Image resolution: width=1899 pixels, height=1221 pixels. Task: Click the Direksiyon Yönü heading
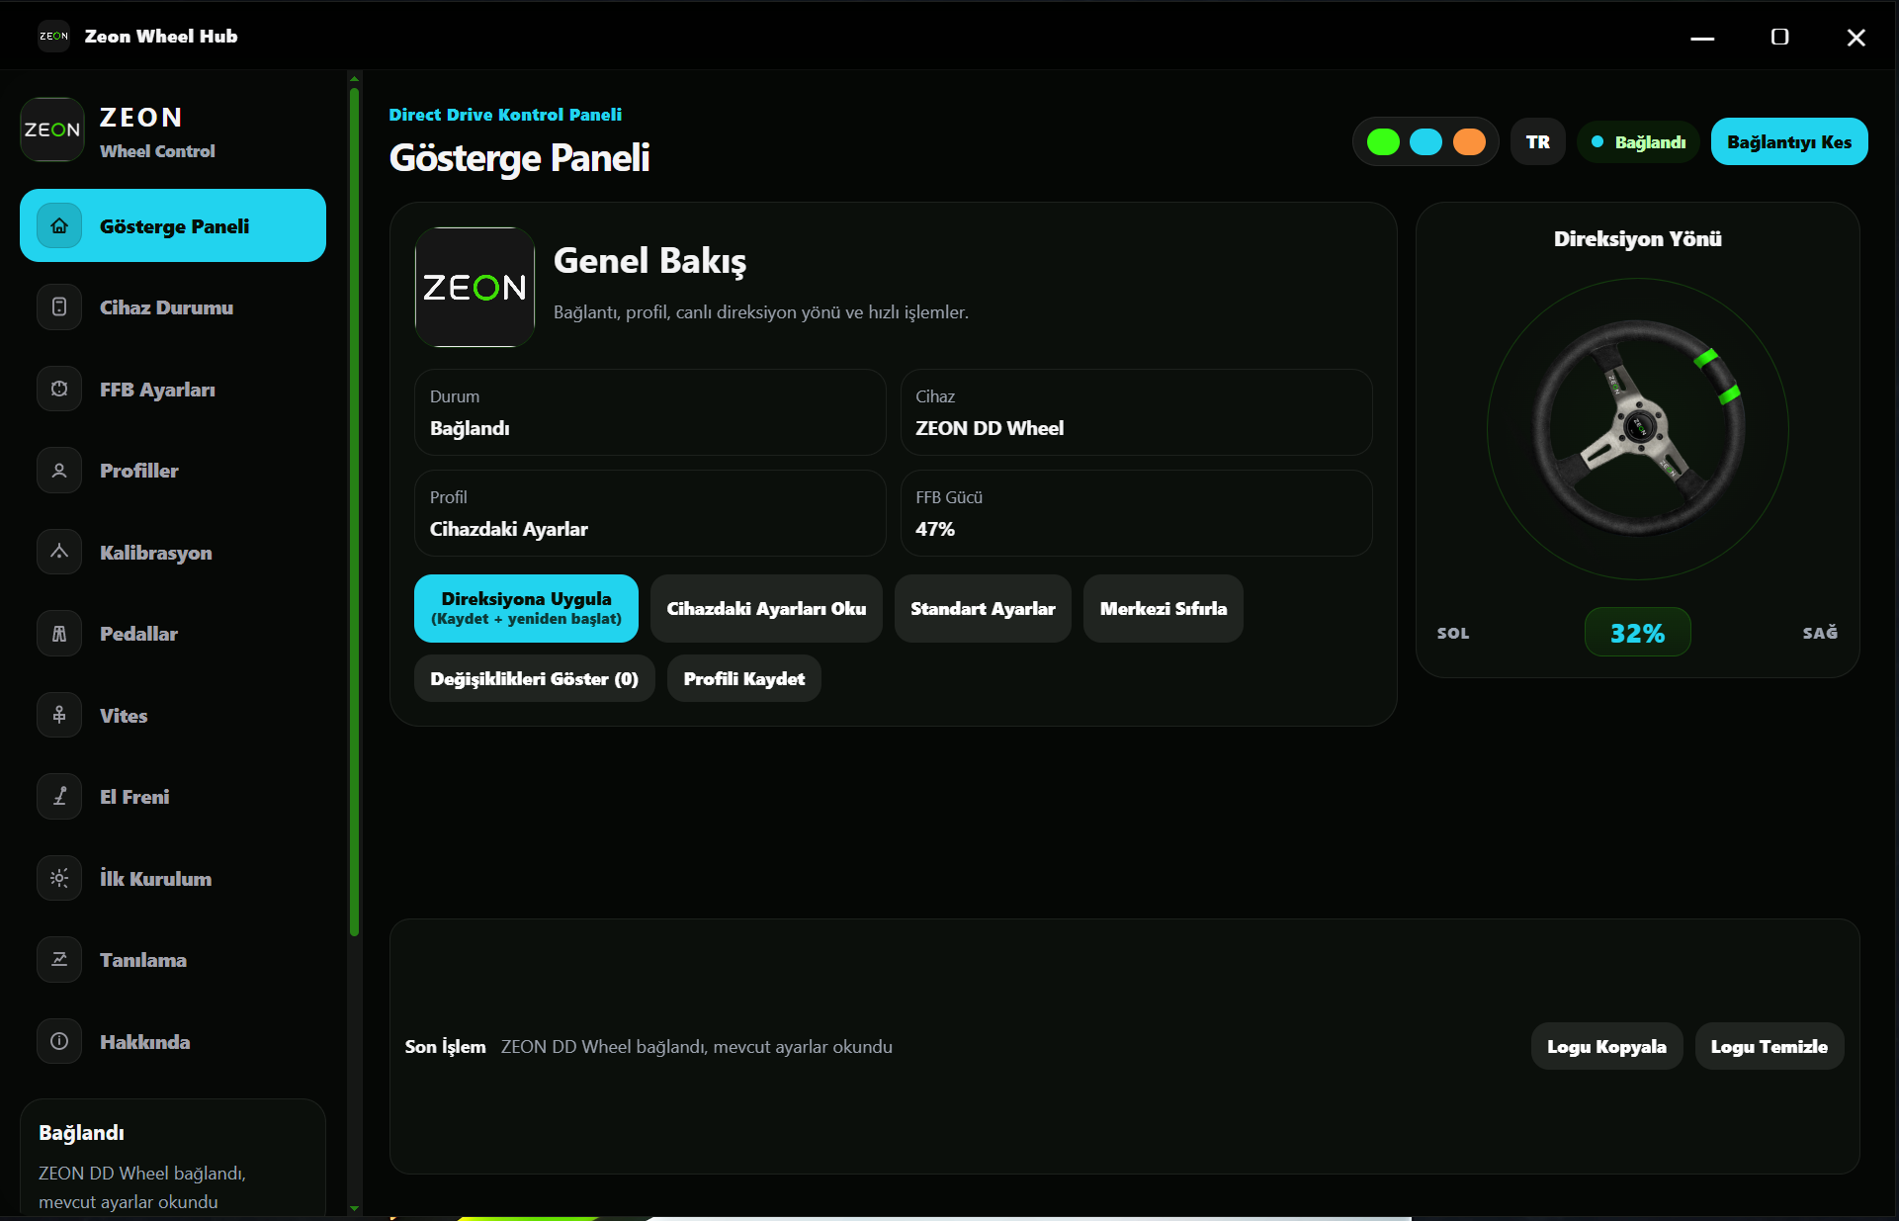click(x=1637, y=238)
